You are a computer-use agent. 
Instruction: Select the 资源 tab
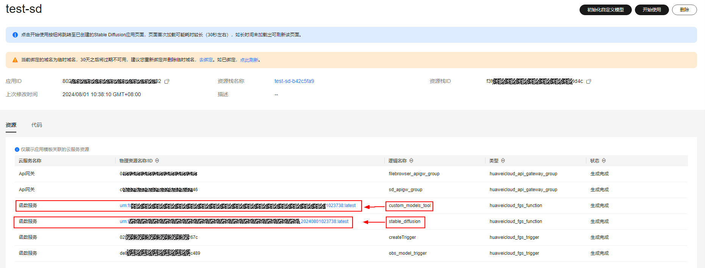(11, 125)
